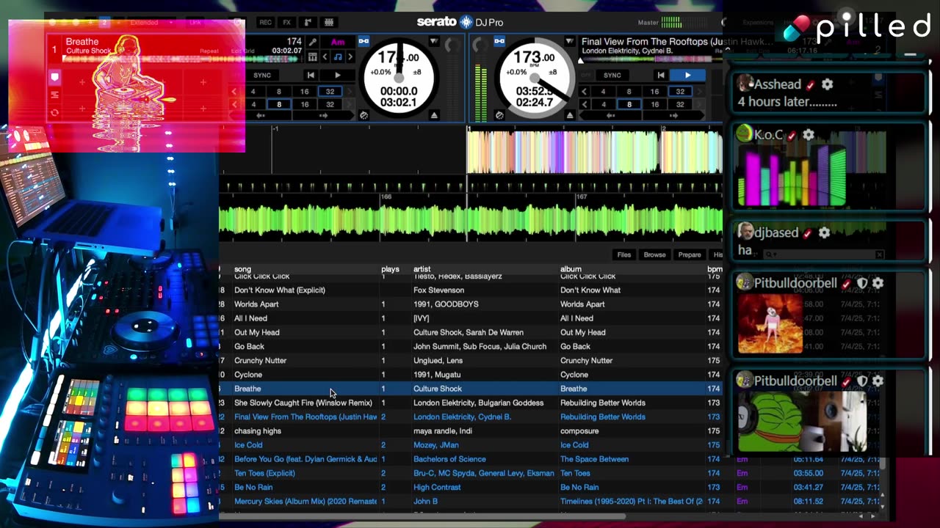Image resolution: width=940 pixels, height=528 pixels.
Task: Eject the track from the left deck
Action: coord(434,116)
